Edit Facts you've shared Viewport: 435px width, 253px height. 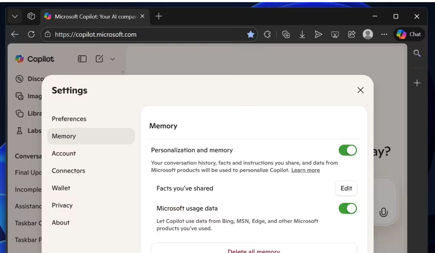[x=346, y=188]
